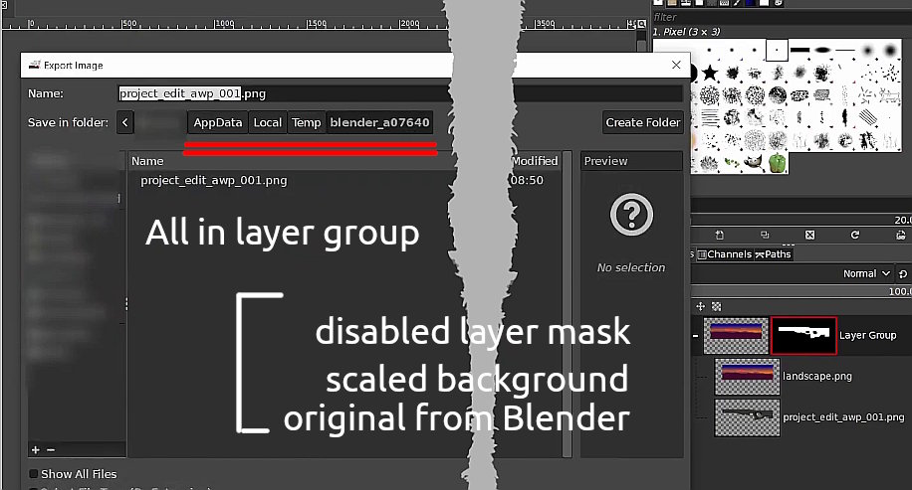Click the zoom magnifier at ruler corner
The width and height of the screenshot is (912, 490).
[x=641, y=24]
